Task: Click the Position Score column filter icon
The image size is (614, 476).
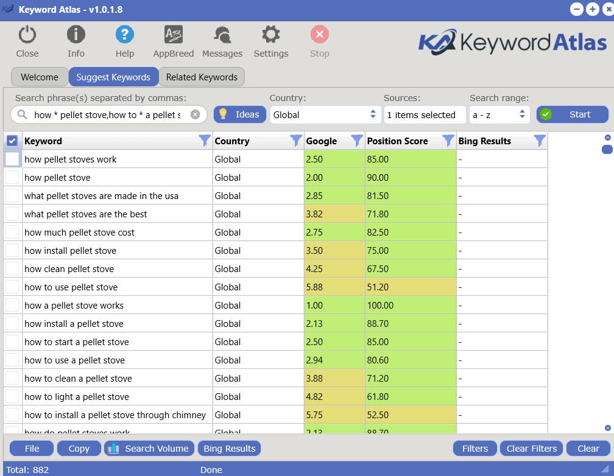Action: coord(448,141)
